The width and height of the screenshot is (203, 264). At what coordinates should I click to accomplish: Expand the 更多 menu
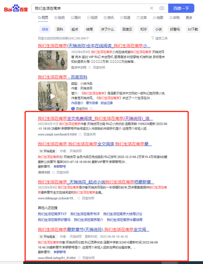tap(189, 18)
